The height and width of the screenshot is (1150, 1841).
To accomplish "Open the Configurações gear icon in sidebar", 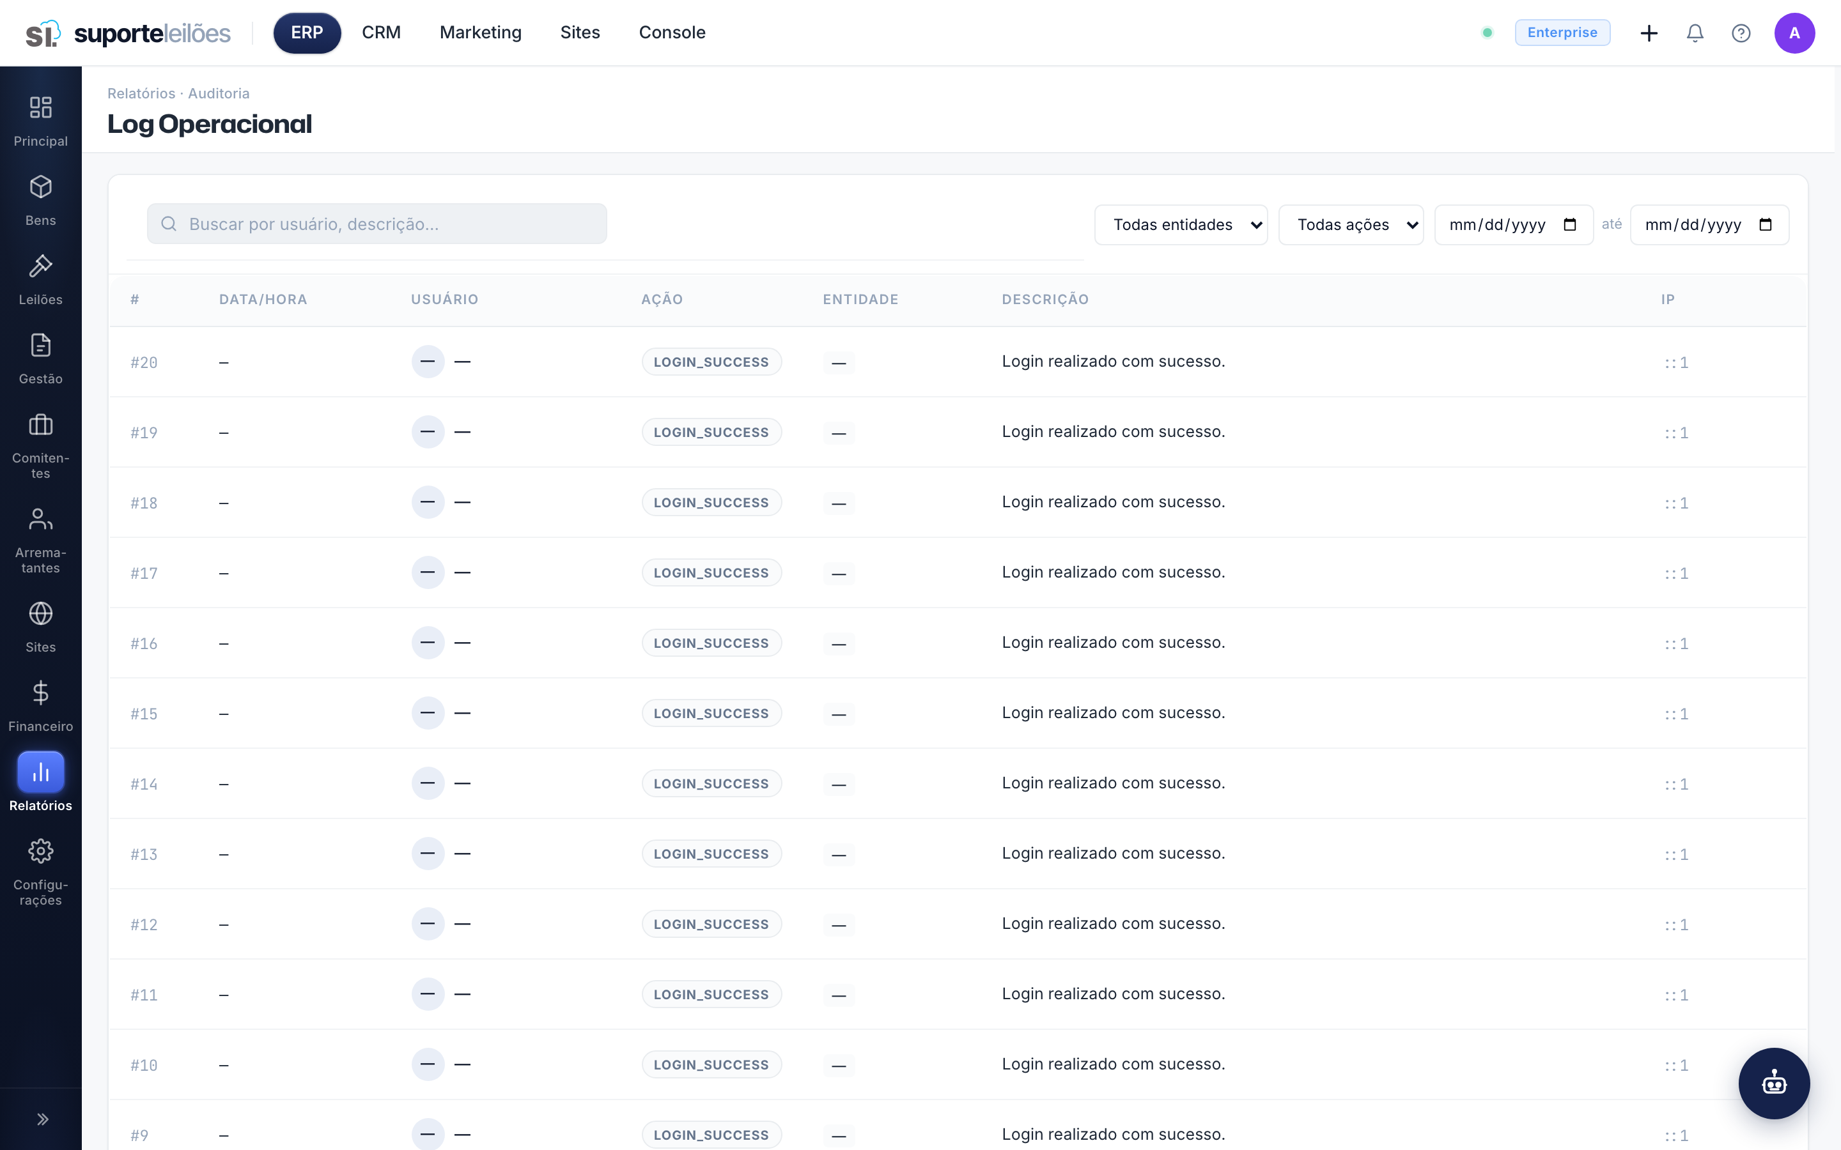I will coord(40,850).
